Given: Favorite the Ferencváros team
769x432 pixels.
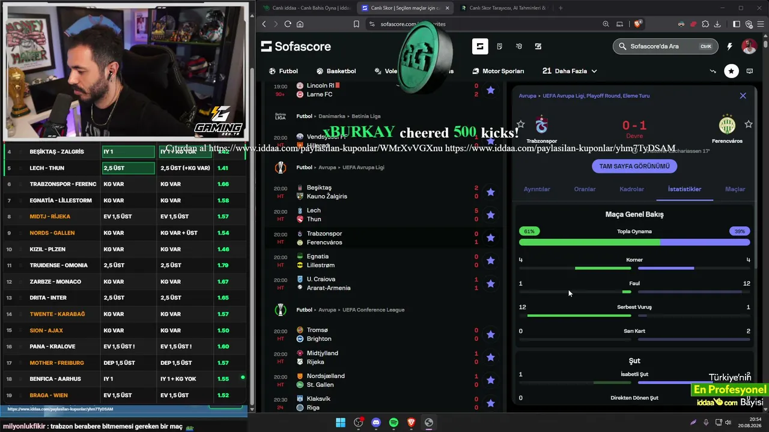Looking at the screenshot, I should (x=749, y=124).
